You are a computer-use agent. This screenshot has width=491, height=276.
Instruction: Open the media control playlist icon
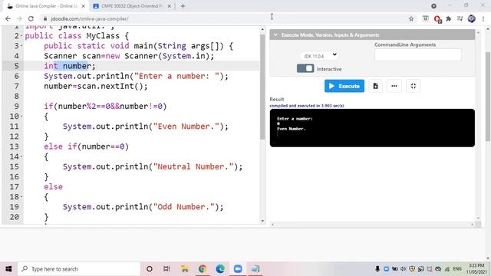tap(460, 18)
